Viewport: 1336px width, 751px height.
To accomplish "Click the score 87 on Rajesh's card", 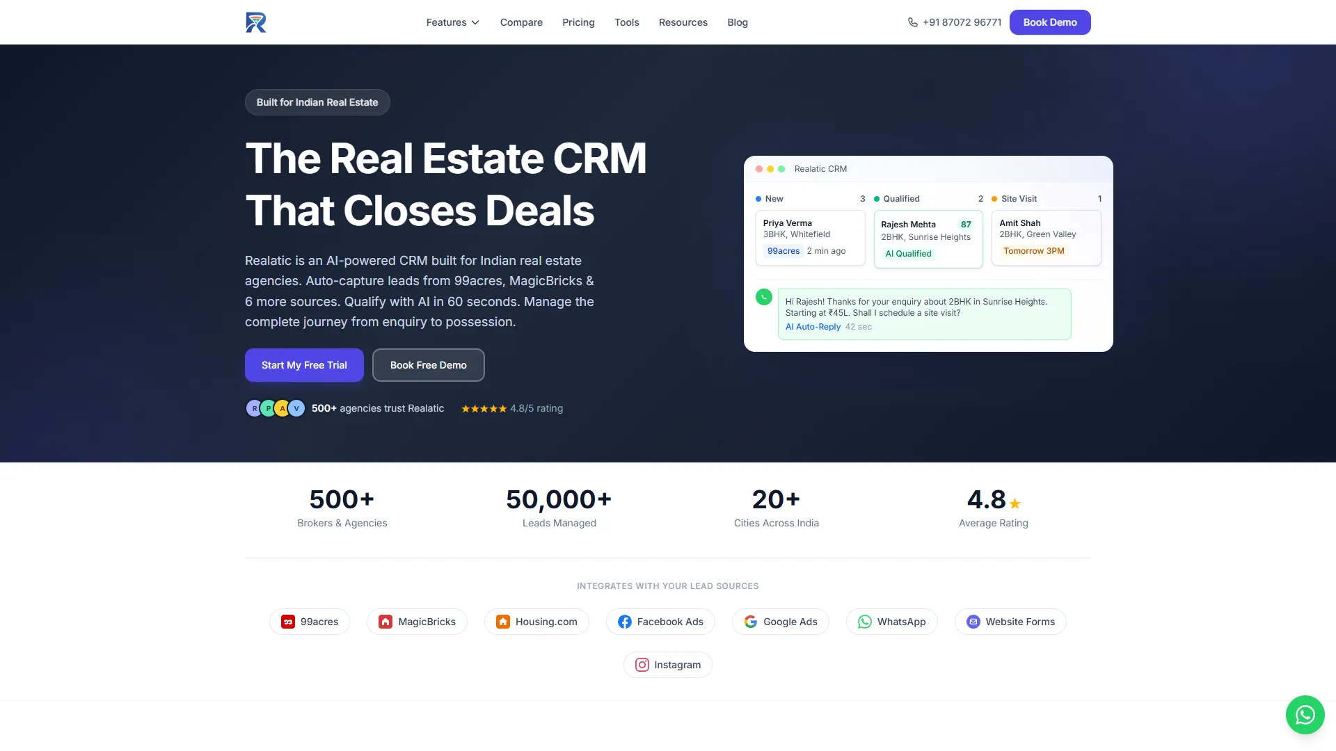I will click(x=966, y=225).
